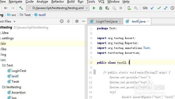This screenshot has width=175, height=99.
Task: Open project panel settings gear
Action: tap(77, 21)
